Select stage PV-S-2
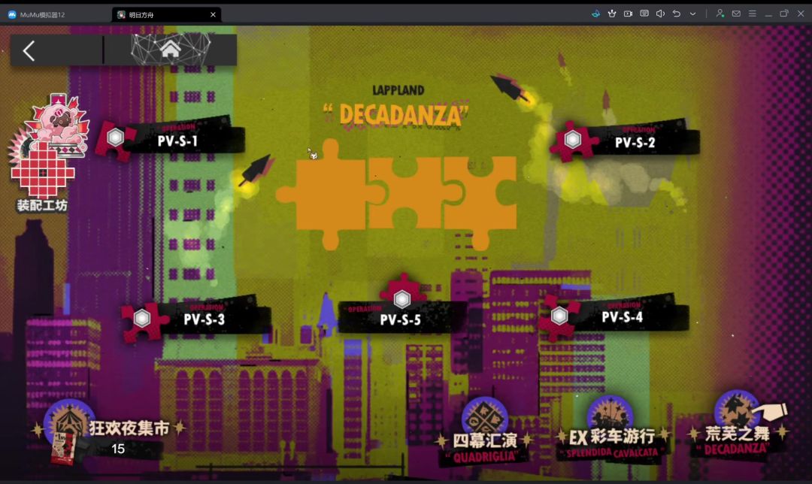812x484 pixels. (625, 140)
